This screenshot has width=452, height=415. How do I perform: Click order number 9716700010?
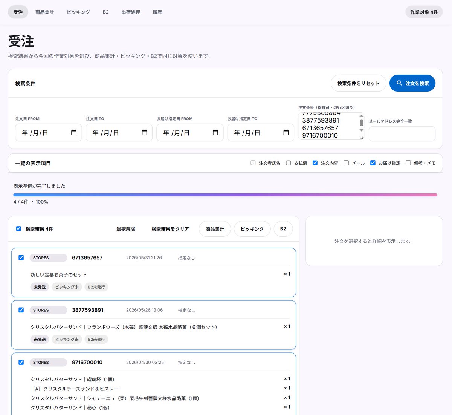pyautogui.click(x=87, y=363)
